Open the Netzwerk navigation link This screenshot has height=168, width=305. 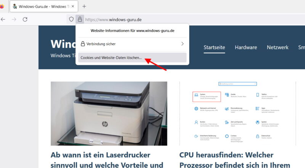pyautogui.click(x=278, y=47)
